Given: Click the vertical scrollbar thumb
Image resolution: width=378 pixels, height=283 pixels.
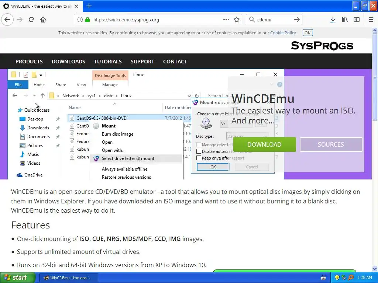Looking at the screenshot, I should tap(375, 77).
